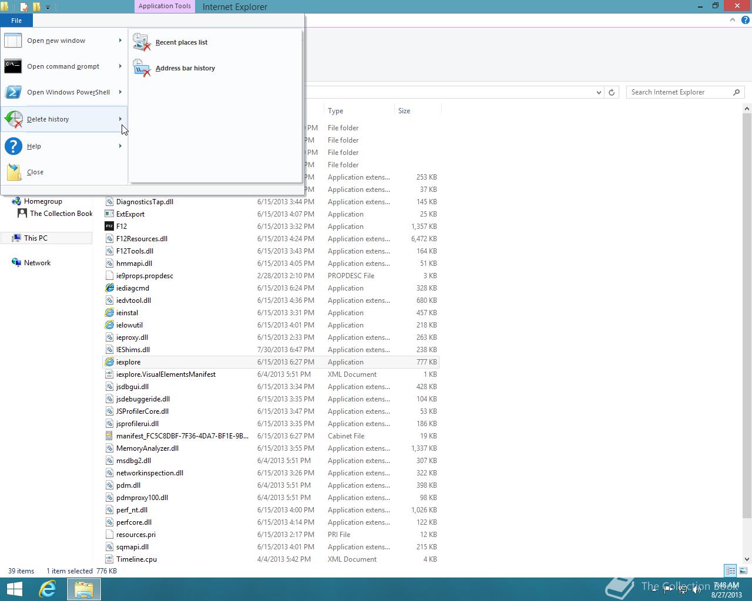Open the quick access toolbar dropdown

[48, 7]
